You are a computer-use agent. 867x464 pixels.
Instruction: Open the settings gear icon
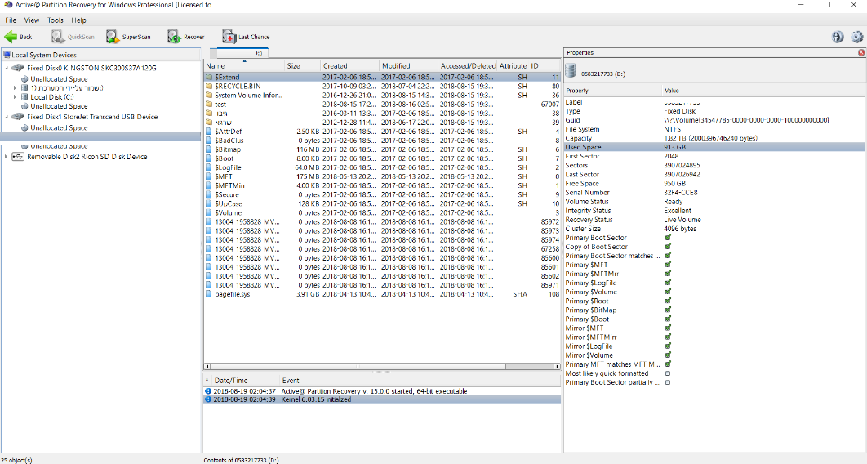[x=857, y=37]
